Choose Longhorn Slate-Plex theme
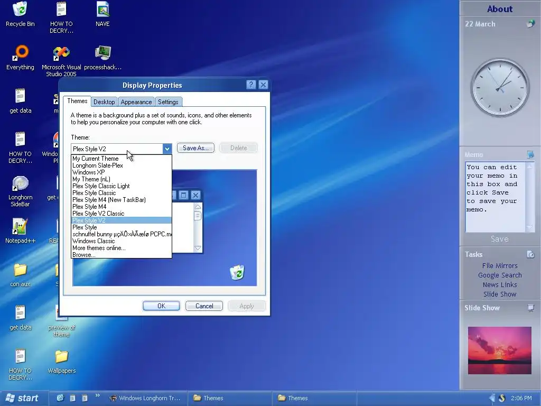Screen dimensions: 541x406 pyautogui.click(x=121, y=165)
